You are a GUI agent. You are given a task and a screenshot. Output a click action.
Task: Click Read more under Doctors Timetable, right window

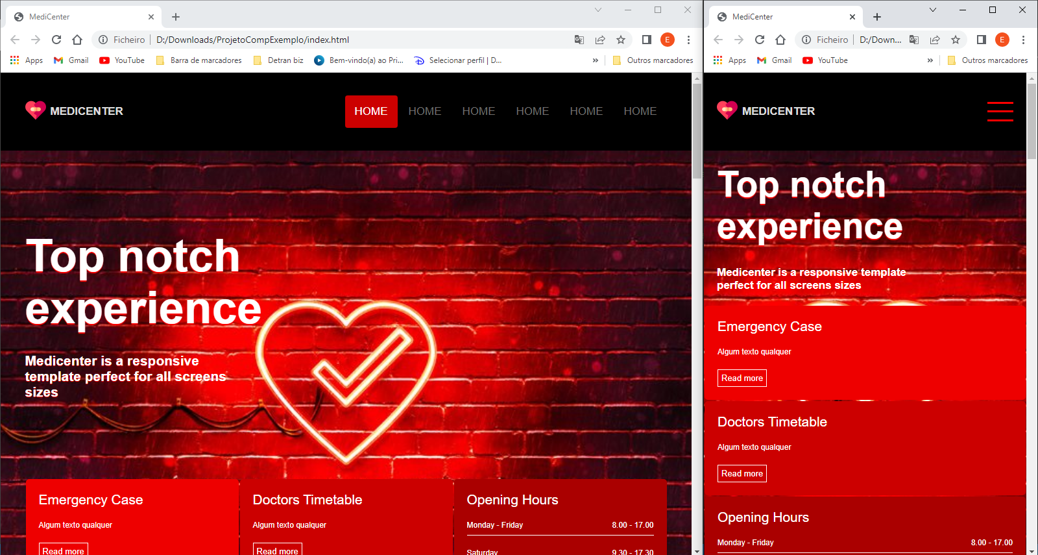(742, 474)
